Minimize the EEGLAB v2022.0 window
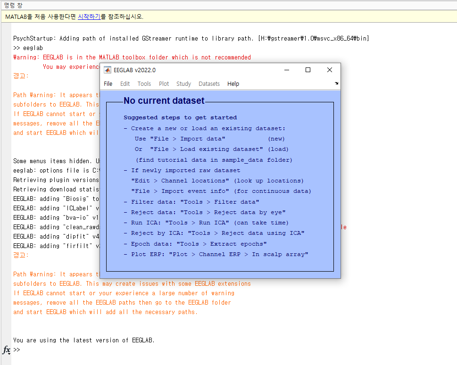 287,70
